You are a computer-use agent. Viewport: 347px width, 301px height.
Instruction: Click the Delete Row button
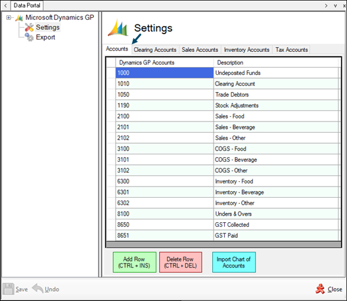pos(181,262)
